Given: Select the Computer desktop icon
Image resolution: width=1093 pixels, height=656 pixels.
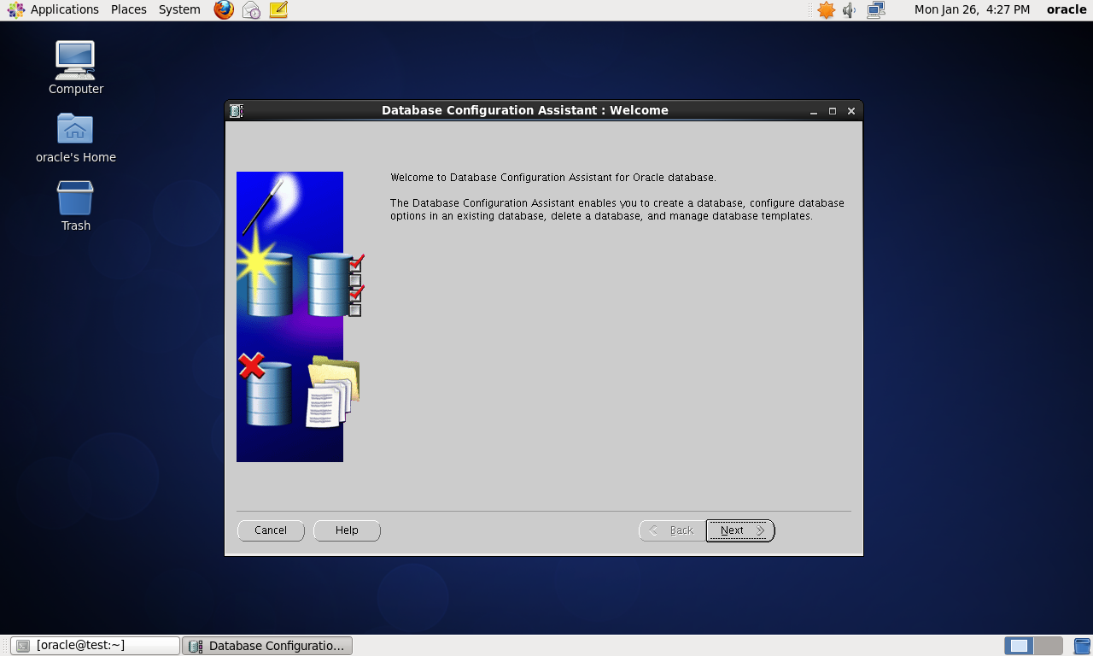Looking at the screenshot, I should tap(76, 68).
